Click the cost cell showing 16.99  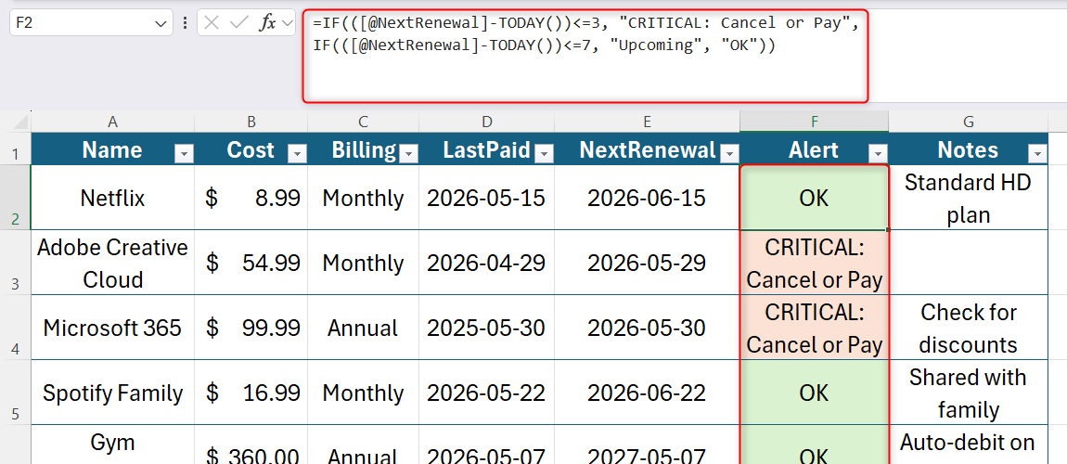(251, 393)
